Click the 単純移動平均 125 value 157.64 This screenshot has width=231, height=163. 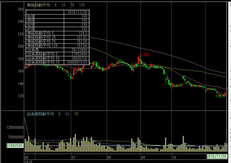tap(82, 46)
